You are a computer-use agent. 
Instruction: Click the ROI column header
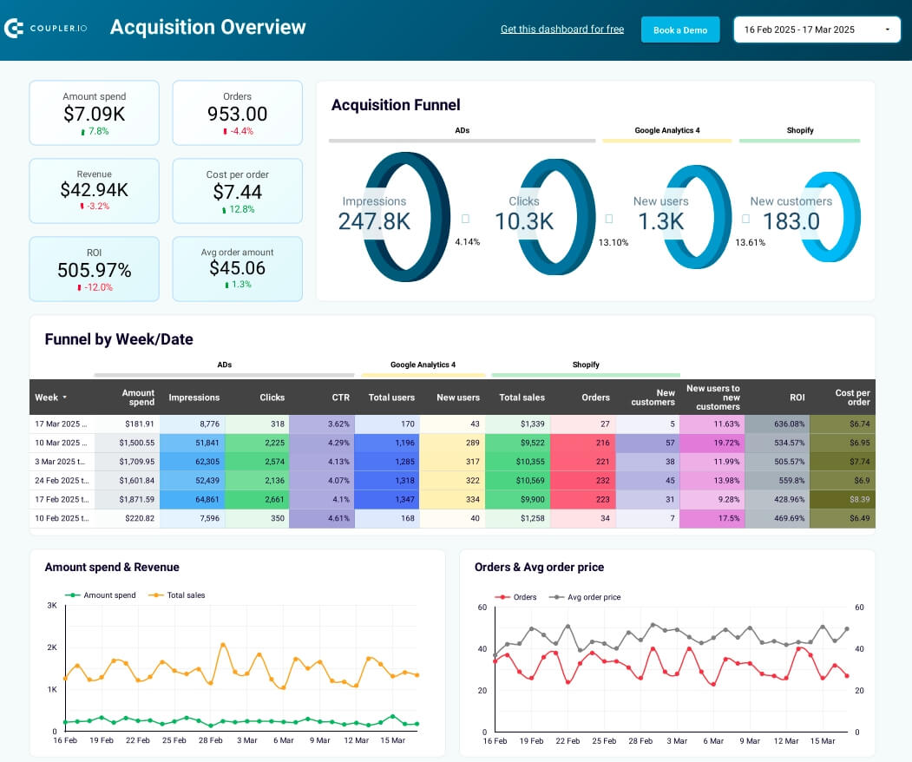tap(797, 397)
